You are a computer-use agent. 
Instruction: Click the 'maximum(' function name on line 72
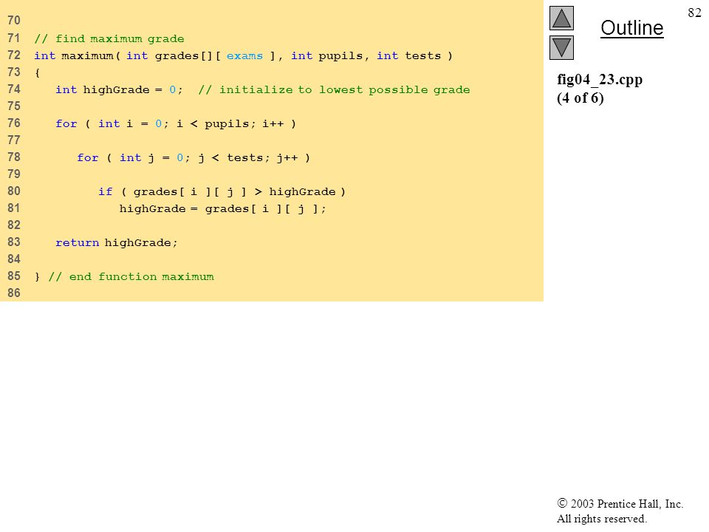pos(91,55)
